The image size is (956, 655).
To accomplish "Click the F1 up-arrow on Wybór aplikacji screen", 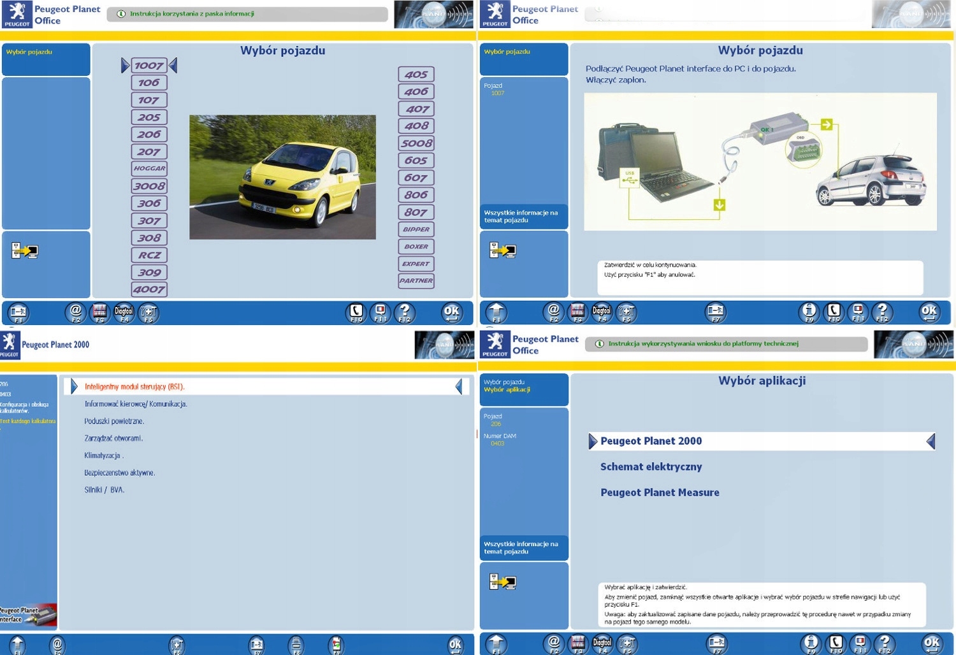I will pyautogui.click(x=496, y=644).
